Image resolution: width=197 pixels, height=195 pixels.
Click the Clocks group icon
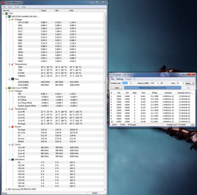coord(12,144)
